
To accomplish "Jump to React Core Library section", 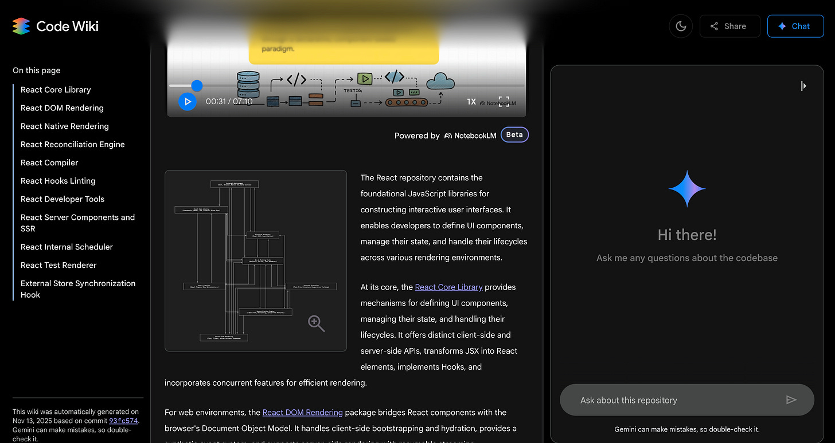I will coord(56,90).
